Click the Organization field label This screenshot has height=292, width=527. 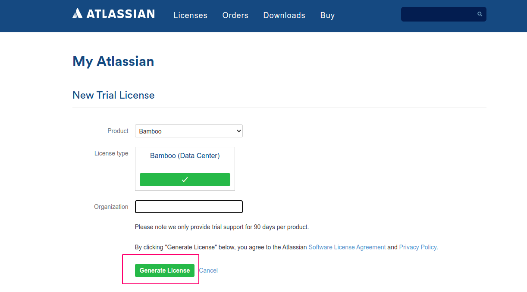click(x=111, y=207)
